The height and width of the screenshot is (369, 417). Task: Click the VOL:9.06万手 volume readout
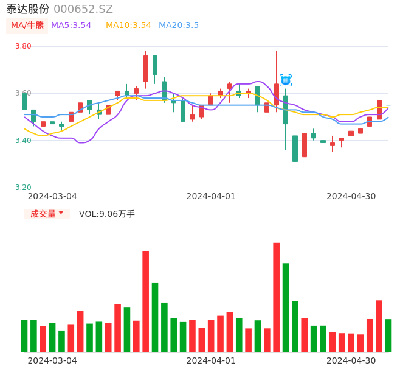[107, 214]
